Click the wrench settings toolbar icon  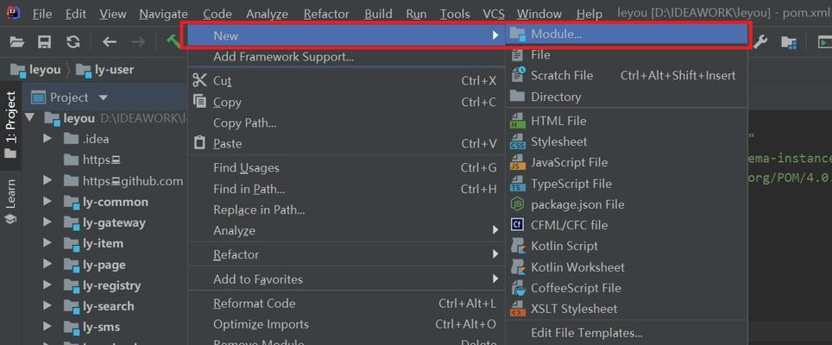760,42
